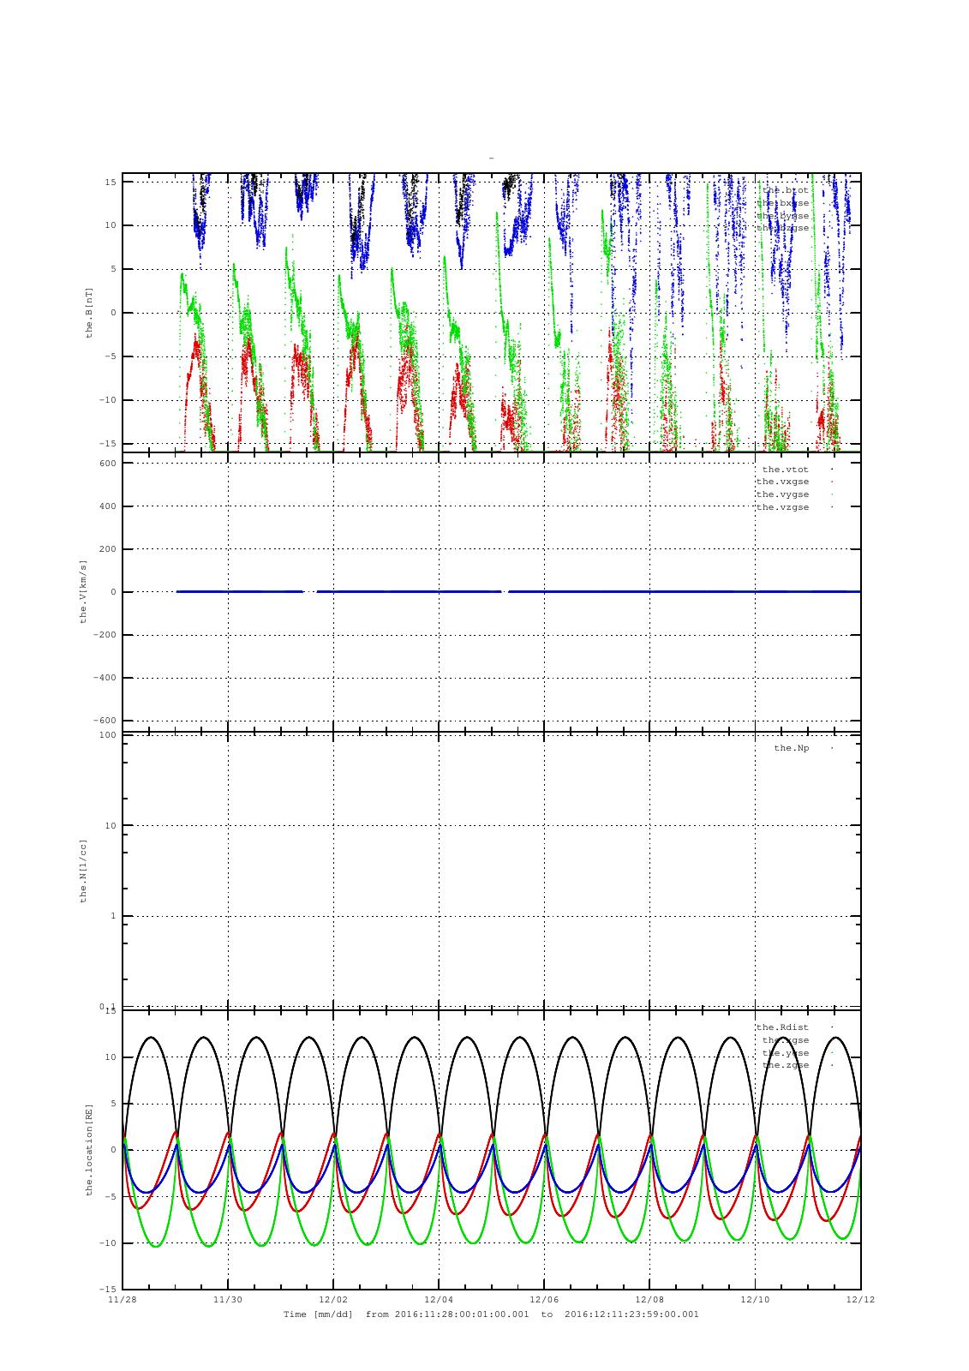Click the -15 tick on the.location[RE] axis

coord(108,1290)
